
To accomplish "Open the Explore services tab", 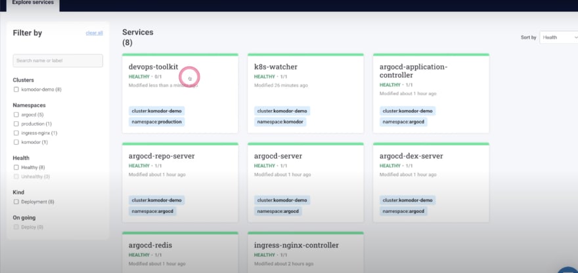I will coord(33,4).
